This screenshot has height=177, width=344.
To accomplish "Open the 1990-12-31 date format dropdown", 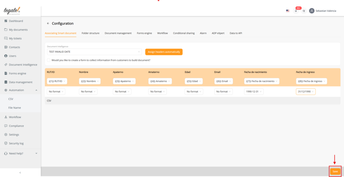I will click(254, 92).
